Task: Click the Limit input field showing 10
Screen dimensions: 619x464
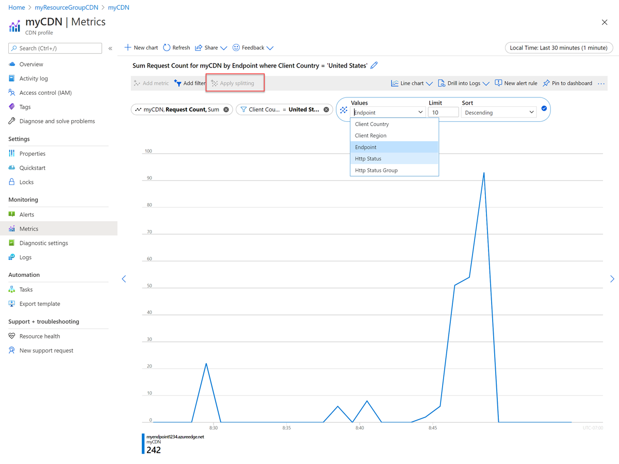Action: (x=444, y=112)
